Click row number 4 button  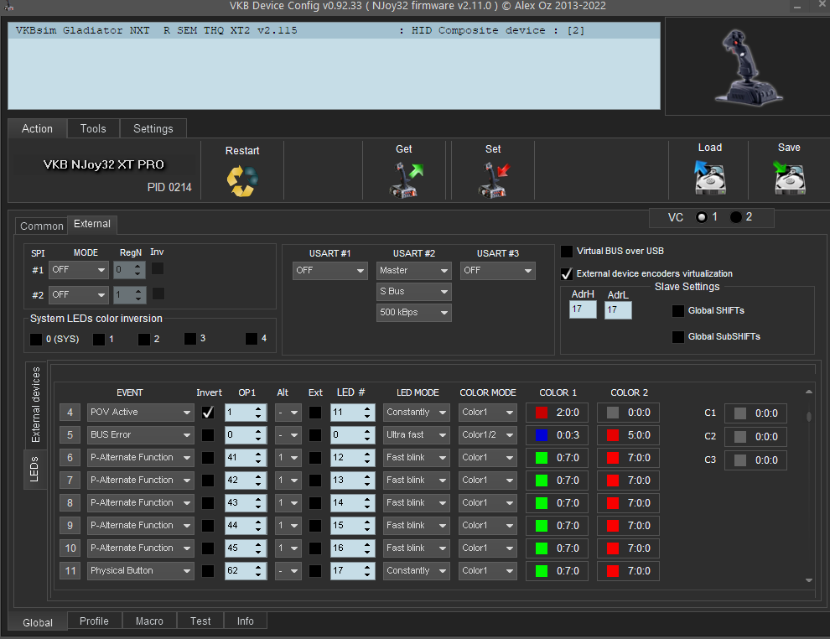(x=70, y=413)
